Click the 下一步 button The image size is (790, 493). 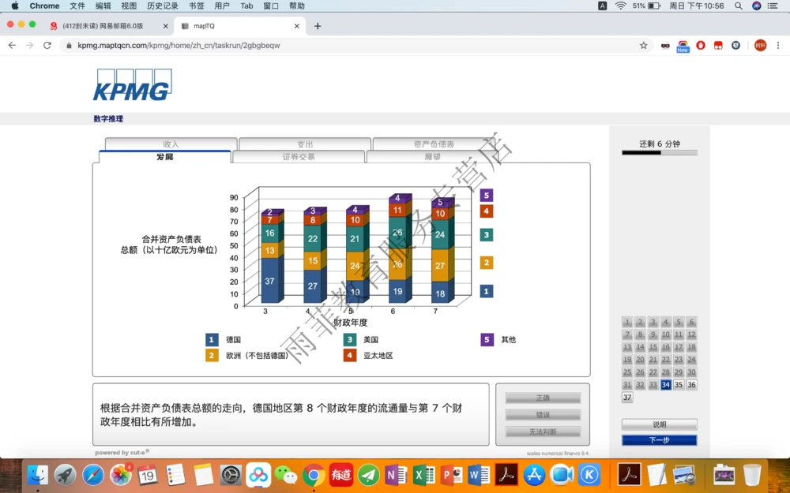point(660,439)
